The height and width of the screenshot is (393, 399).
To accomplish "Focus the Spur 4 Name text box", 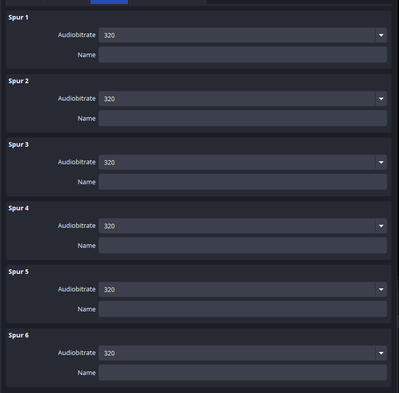I will [243, 245].
